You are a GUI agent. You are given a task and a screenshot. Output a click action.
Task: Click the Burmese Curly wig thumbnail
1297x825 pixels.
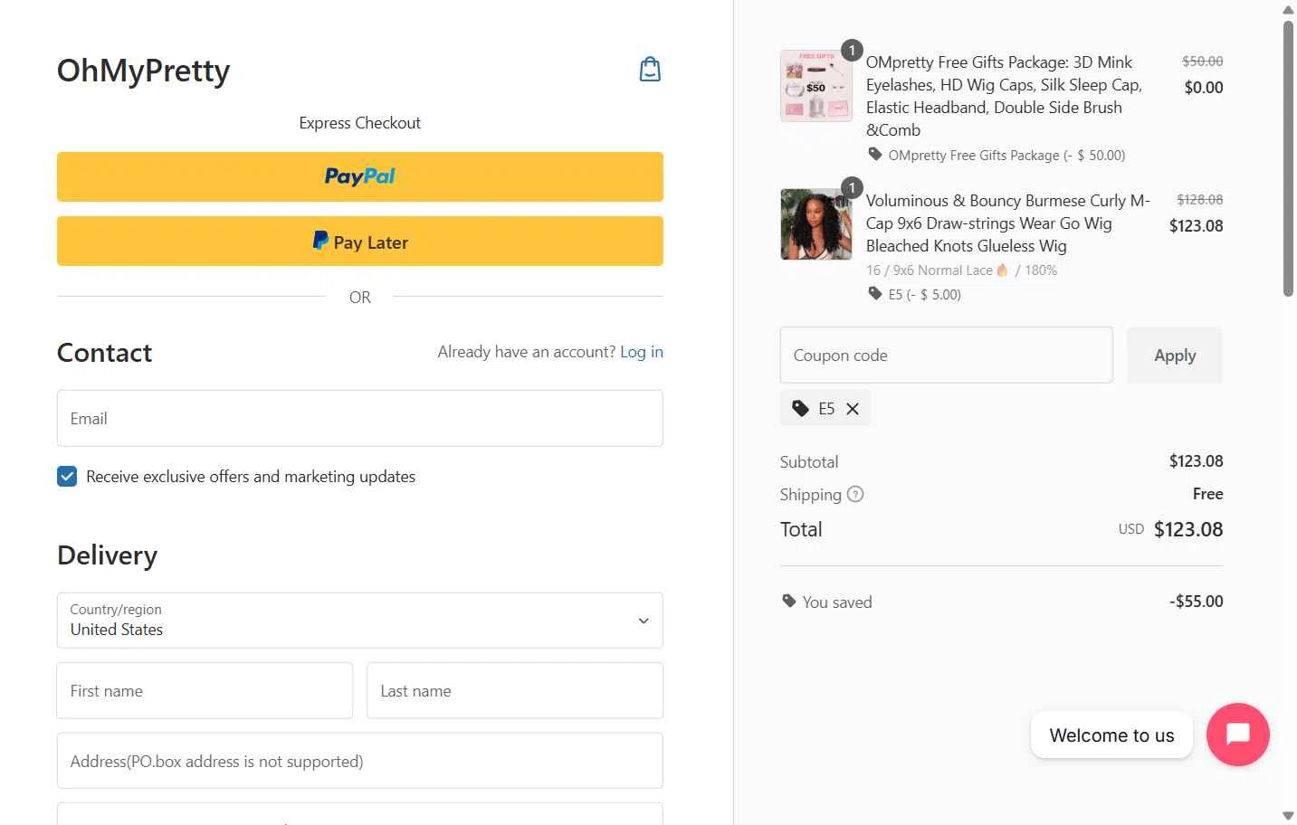[x=816, y=224]
